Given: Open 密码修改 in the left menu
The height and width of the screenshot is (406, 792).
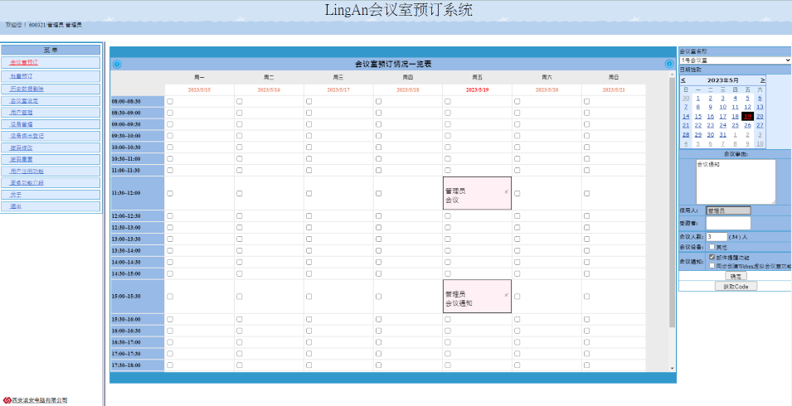Looking at the screenshot, I should pos(22,147).
